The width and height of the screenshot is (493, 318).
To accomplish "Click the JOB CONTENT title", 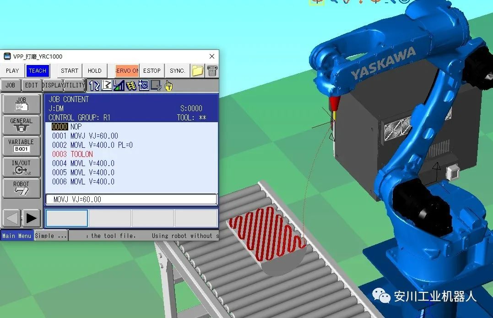I will 69,99.
